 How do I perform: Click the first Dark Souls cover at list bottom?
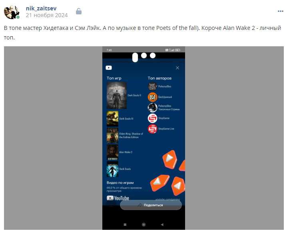click(x=112, y=169)
